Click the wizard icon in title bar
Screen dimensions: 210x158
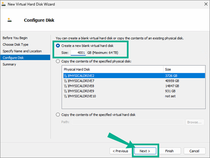click(3, 4)
